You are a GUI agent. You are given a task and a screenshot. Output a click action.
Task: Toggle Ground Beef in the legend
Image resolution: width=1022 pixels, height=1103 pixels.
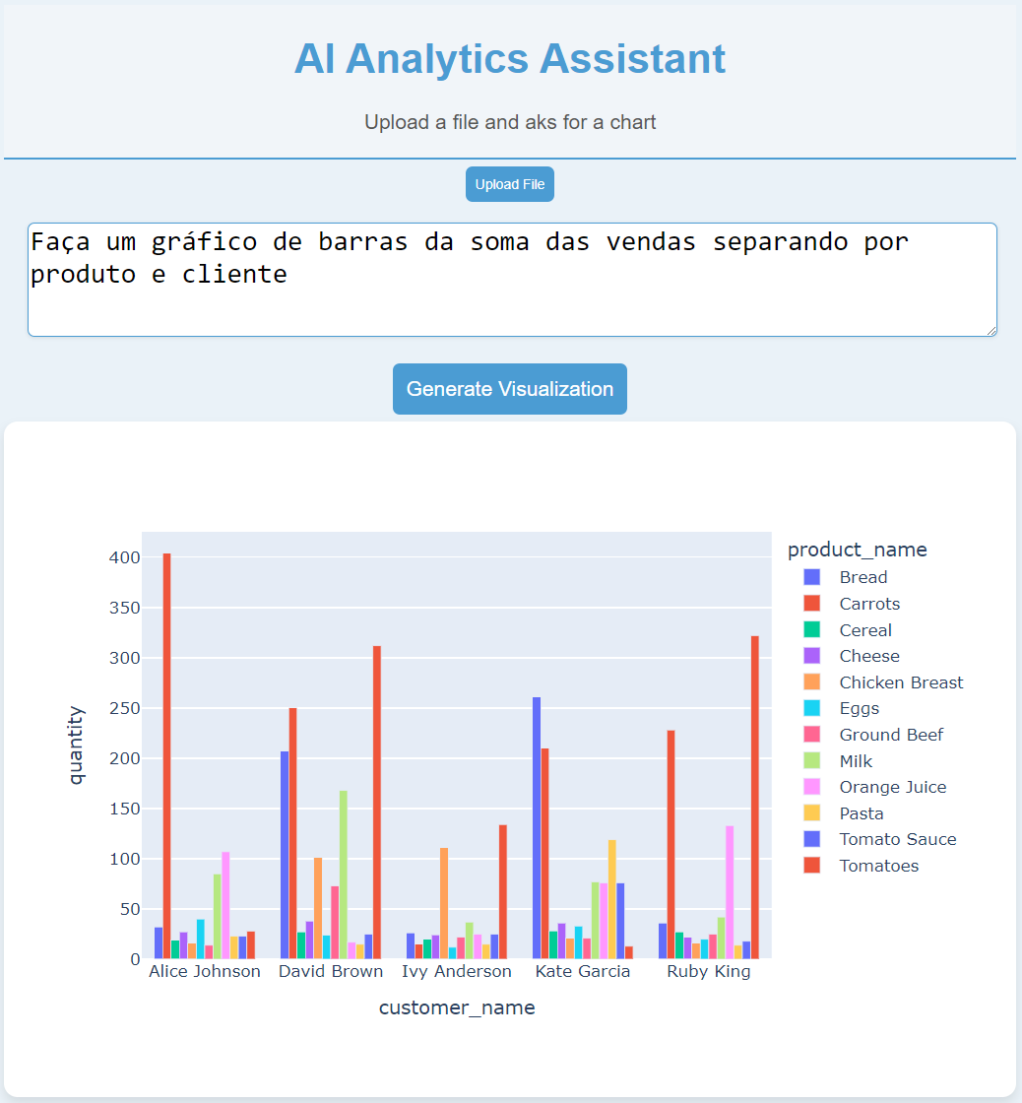coord(890,735)
